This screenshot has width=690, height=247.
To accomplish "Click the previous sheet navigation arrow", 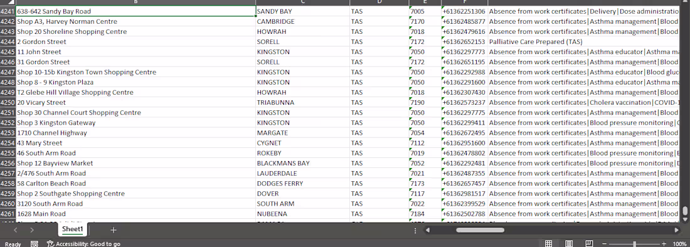I will pyautogui.click(x=16, y=230).
